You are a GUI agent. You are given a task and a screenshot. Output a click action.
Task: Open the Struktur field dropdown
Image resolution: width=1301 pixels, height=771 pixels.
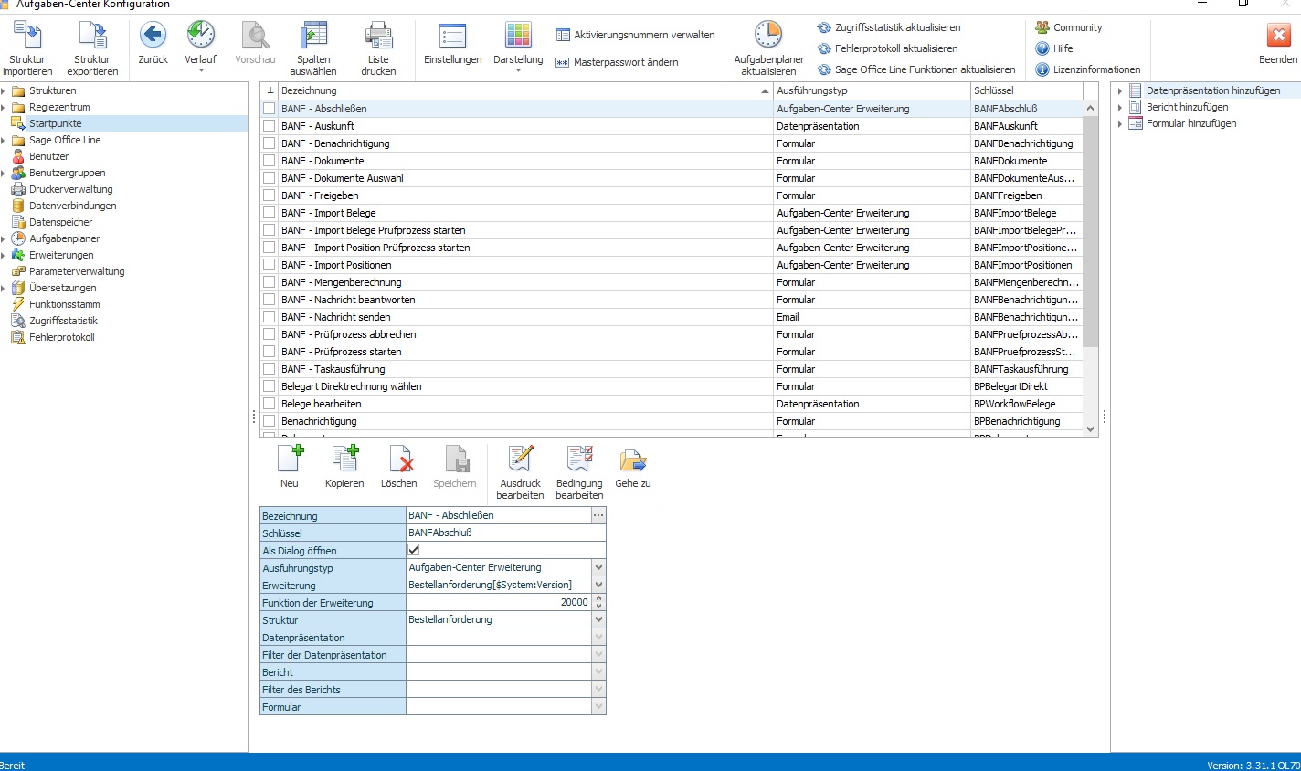[598, 619]
